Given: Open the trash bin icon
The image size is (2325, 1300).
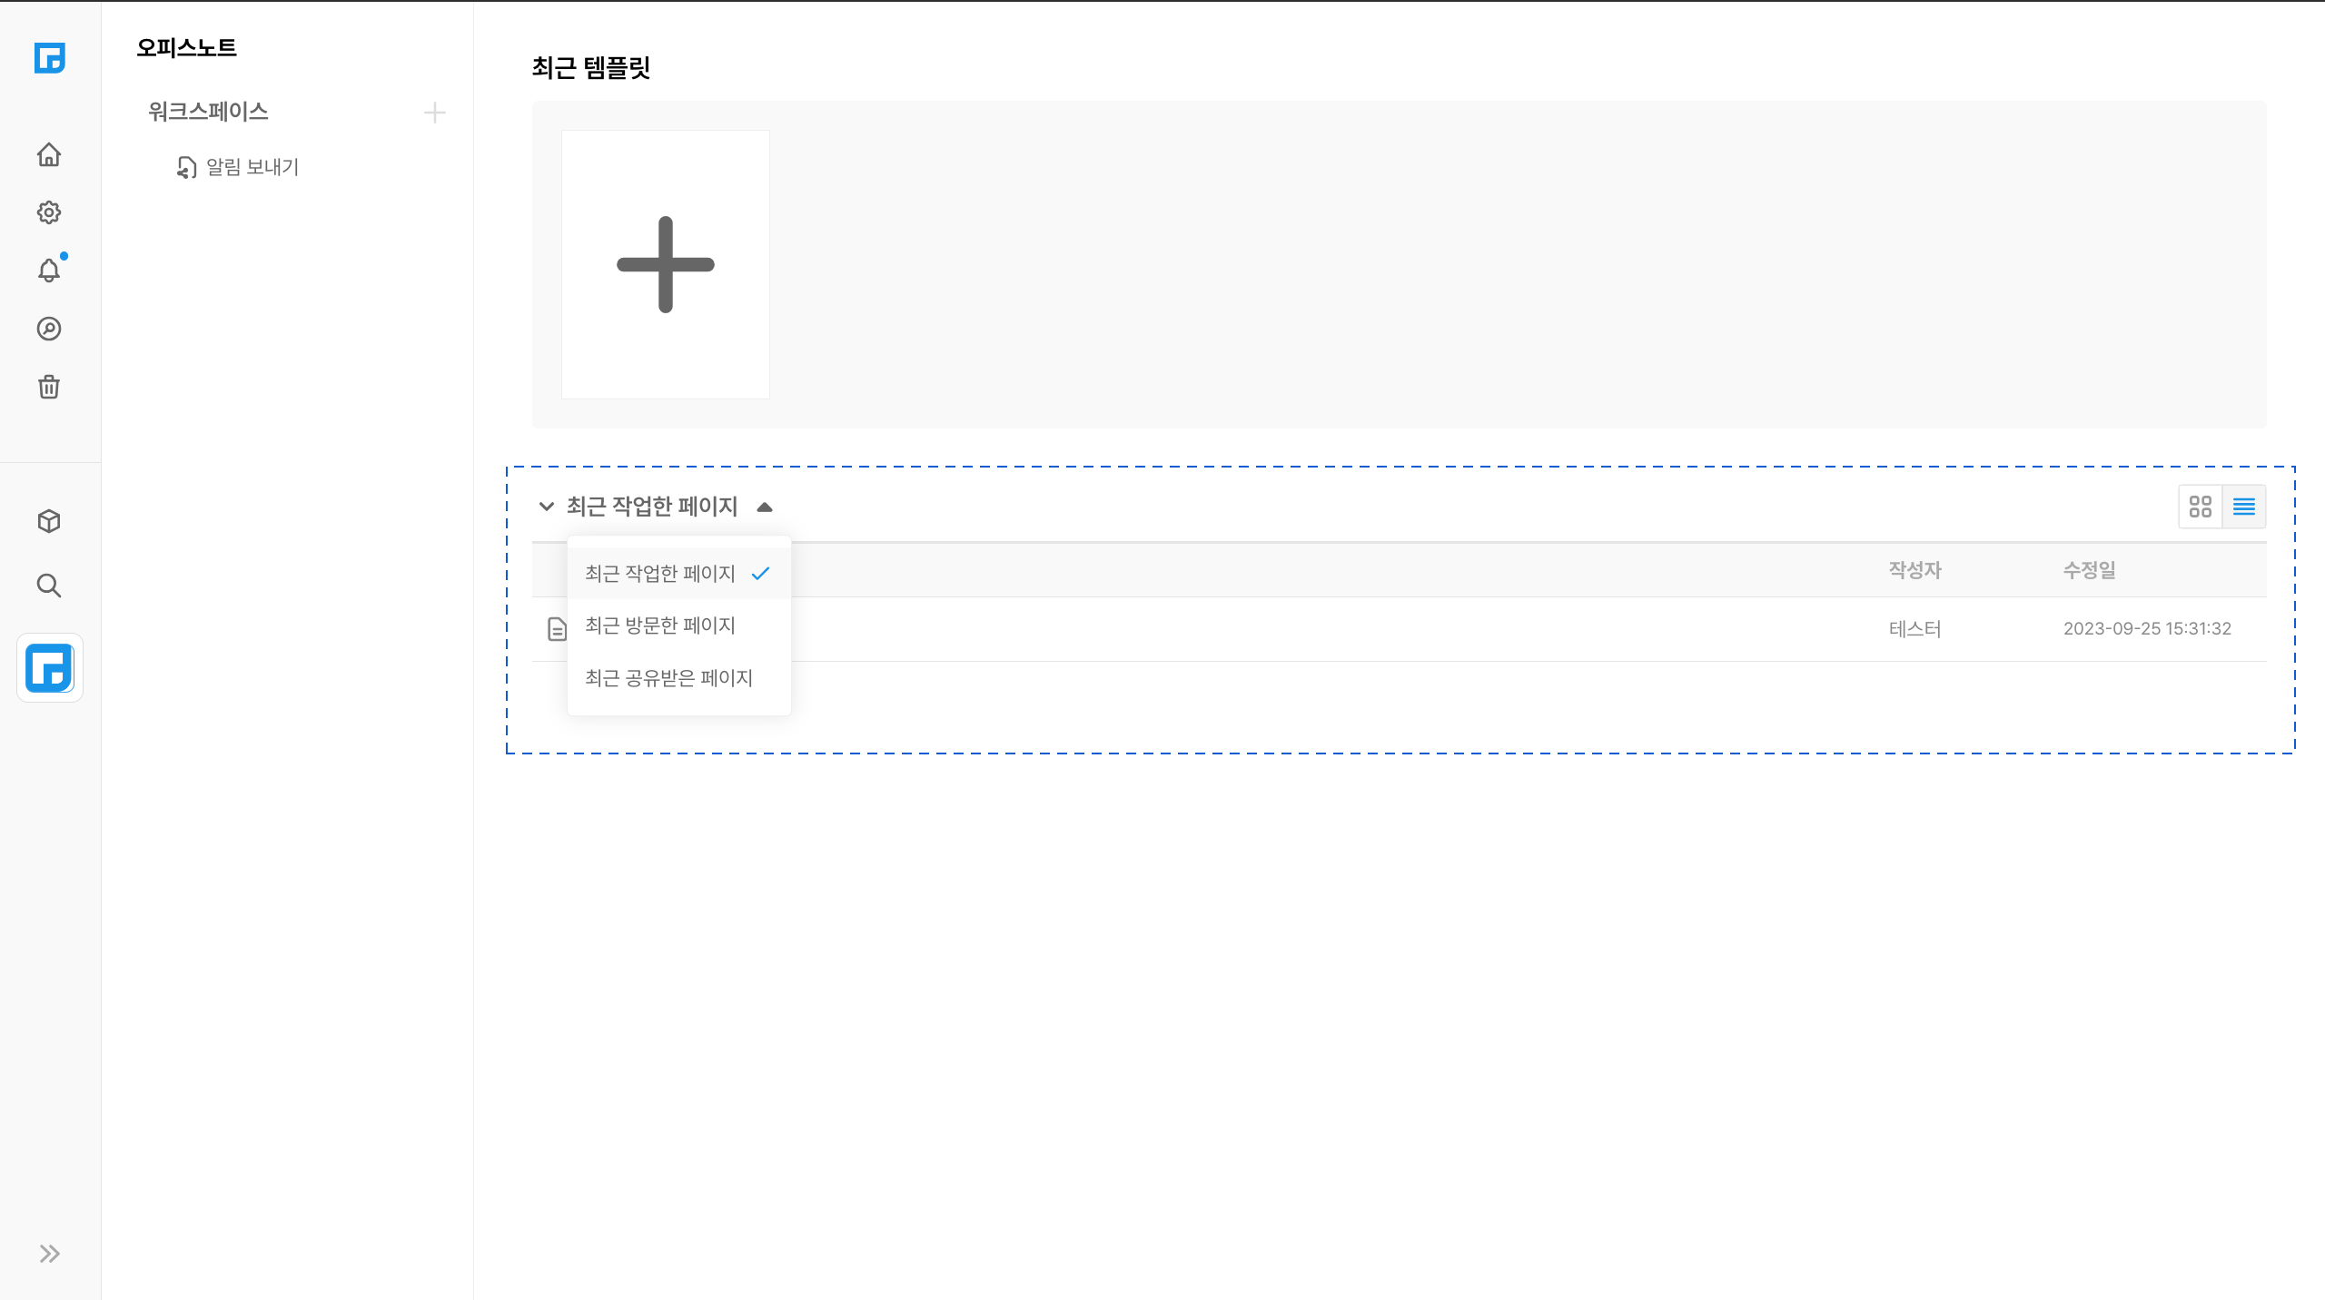Looking at the screenshot, I should coord(49,387).
